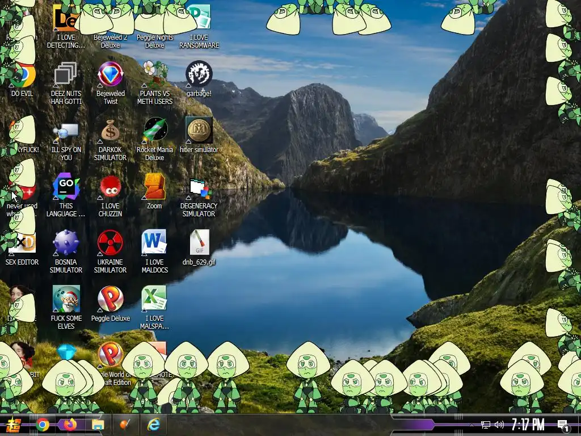Open the Zoom desktop shortcut
Viewport: 581px width, 436px height.
[154, 192]
